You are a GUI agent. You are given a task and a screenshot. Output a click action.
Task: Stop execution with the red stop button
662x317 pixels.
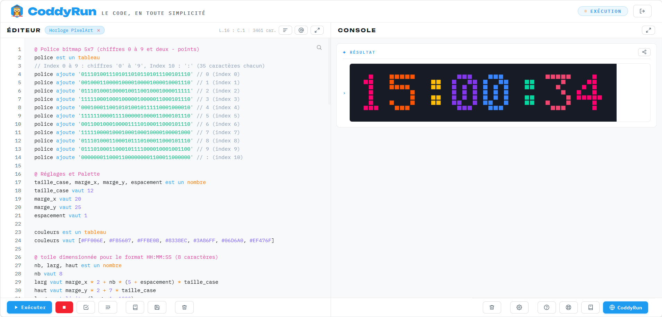pos(64,307)
